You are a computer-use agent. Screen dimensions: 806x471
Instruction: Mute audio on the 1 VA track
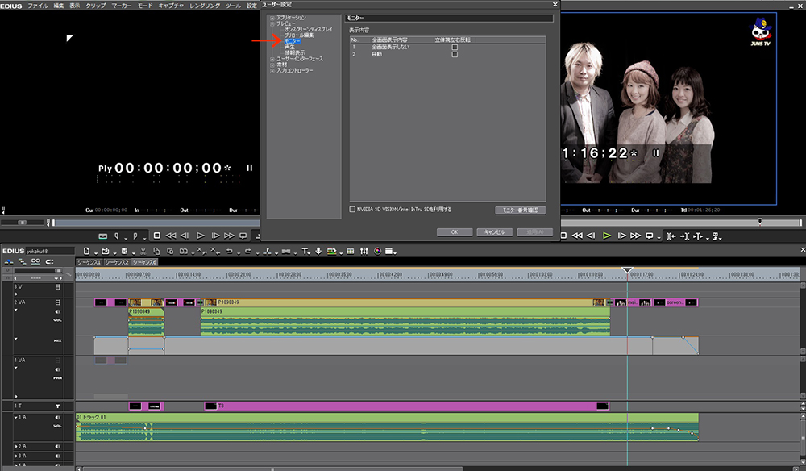click(x=57, y=369)
